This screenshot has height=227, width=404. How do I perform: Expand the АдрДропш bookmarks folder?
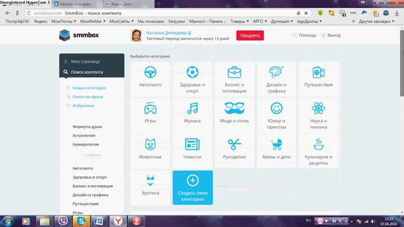pos(309,21)
